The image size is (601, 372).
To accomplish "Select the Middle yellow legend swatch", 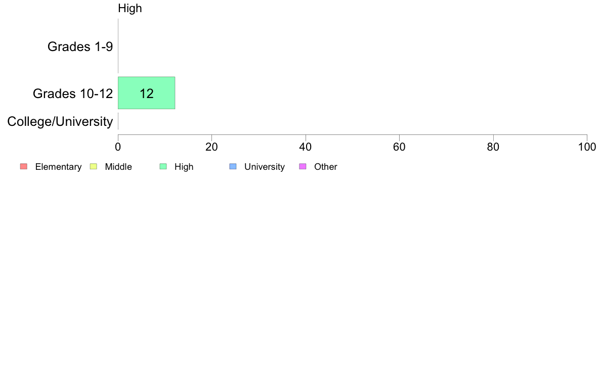I will tap(94, 166).
